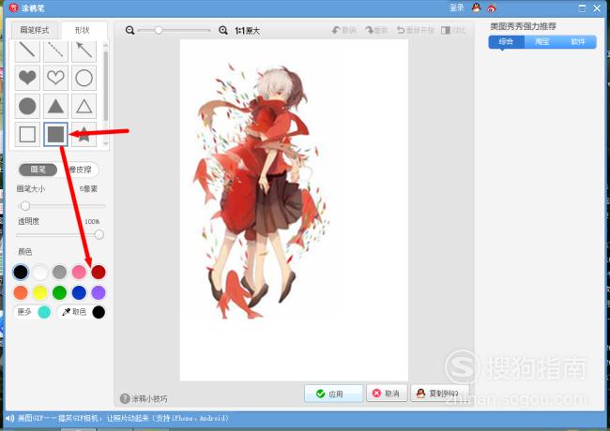The width and height of the screenshot is (610, 431).
Task: Open 更多 more colors button
Action: click(33, 312)
